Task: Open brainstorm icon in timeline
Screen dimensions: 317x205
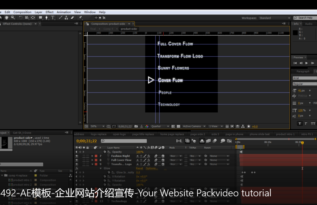Action: [223, 141]
